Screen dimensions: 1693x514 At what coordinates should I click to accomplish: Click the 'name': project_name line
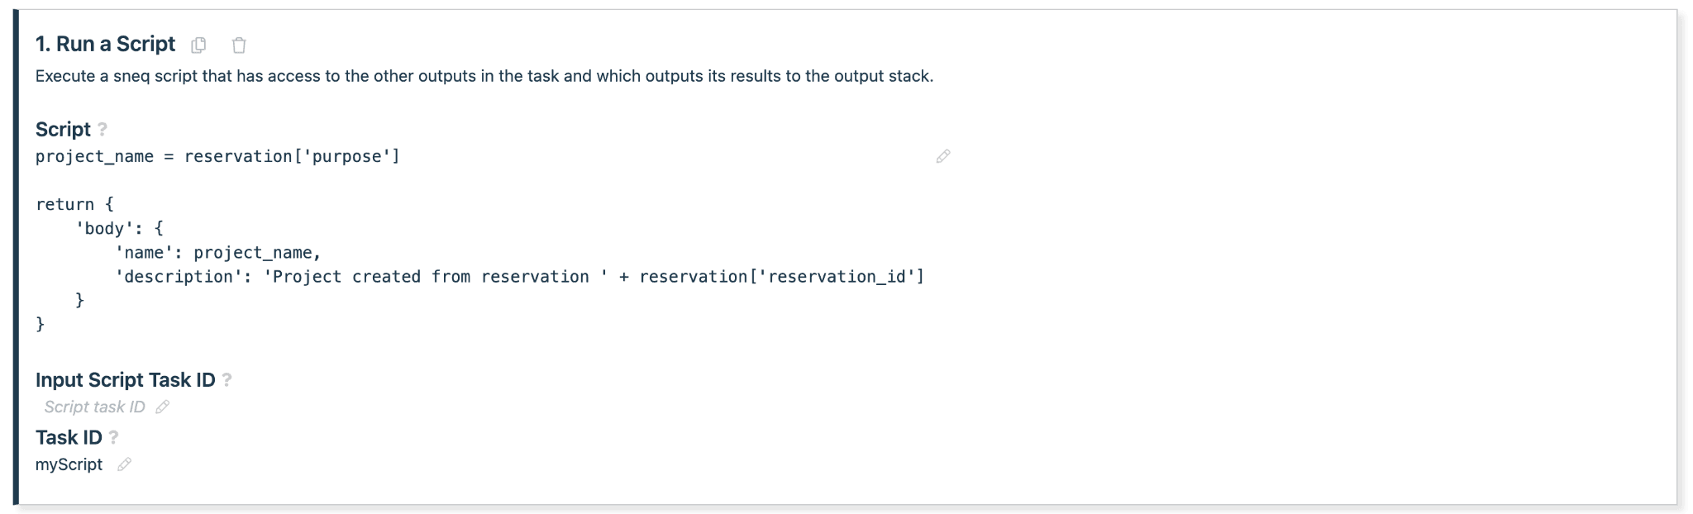217,252
